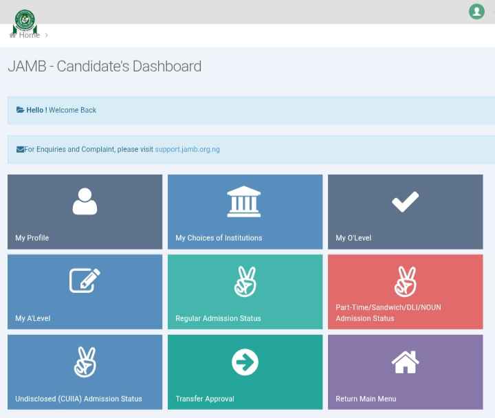Click the victory hand icon on Part-Time tile
The image size is (495, 418).
[405, 281]
